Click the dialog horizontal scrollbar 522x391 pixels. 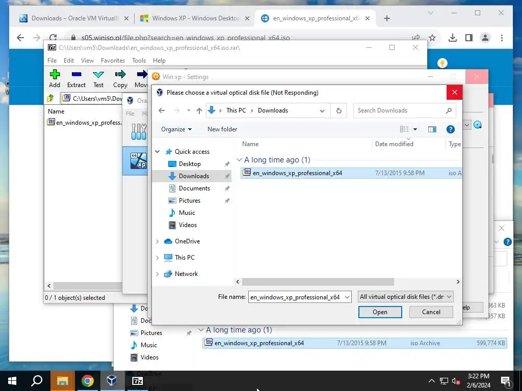[x=318, y=282]
